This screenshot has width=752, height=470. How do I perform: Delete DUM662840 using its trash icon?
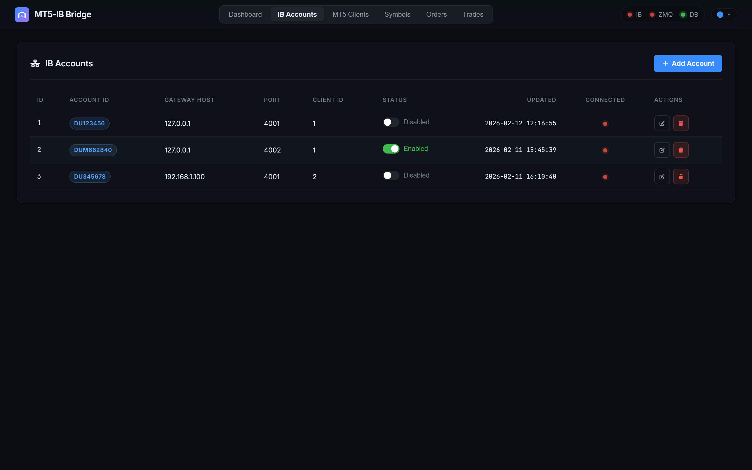(x=681, y=150)
